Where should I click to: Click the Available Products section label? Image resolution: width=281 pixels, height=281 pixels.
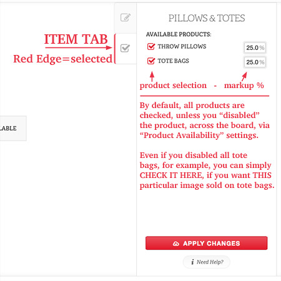point(179,34)
